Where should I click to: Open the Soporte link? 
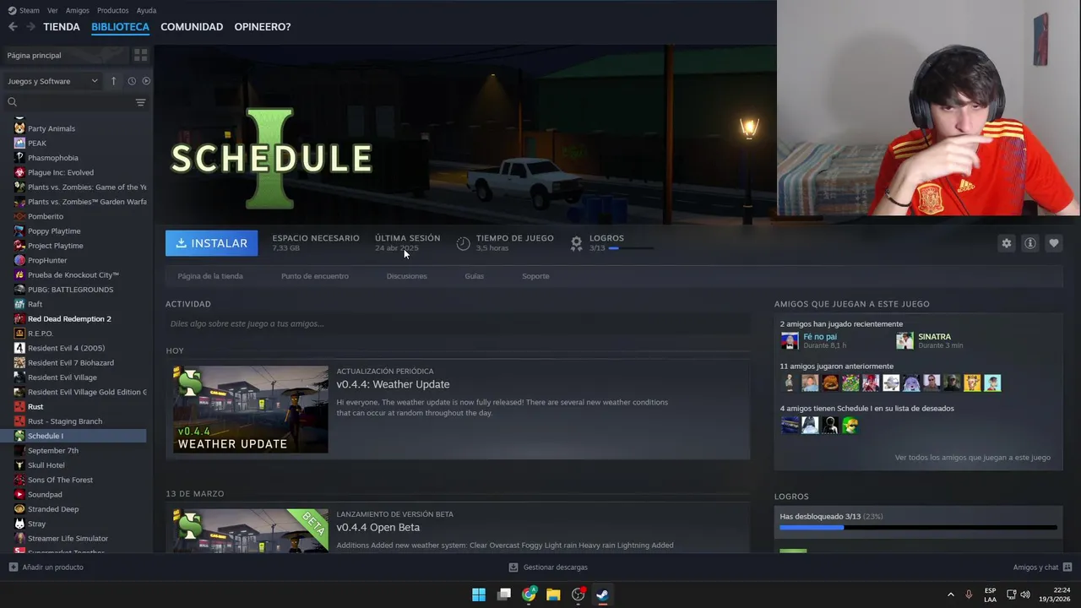(535, 276)
